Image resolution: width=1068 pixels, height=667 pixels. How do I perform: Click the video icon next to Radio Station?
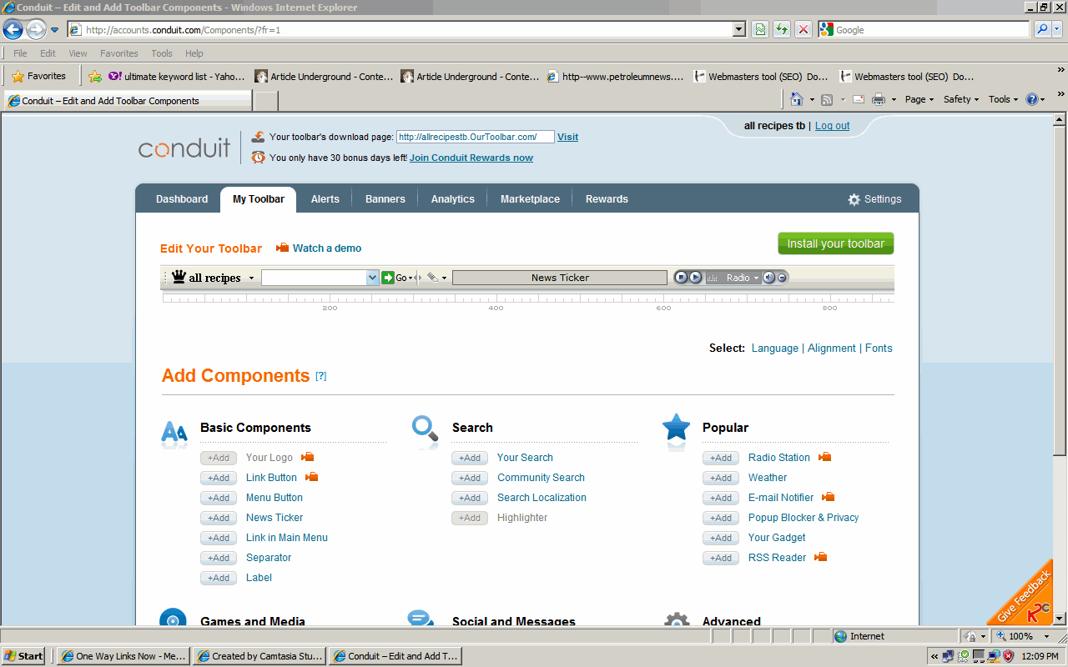click(x=824, y=457)
